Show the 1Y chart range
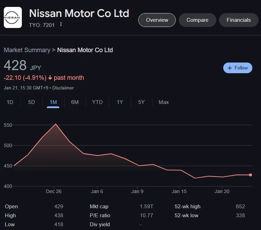 click(120, 102)
